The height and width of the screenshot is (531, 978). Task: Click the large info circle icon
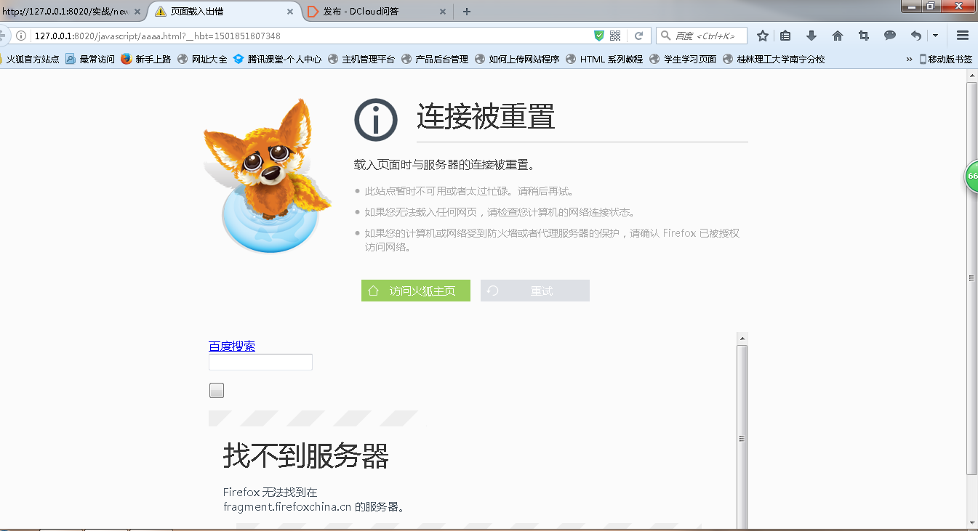tap(376, 119)
